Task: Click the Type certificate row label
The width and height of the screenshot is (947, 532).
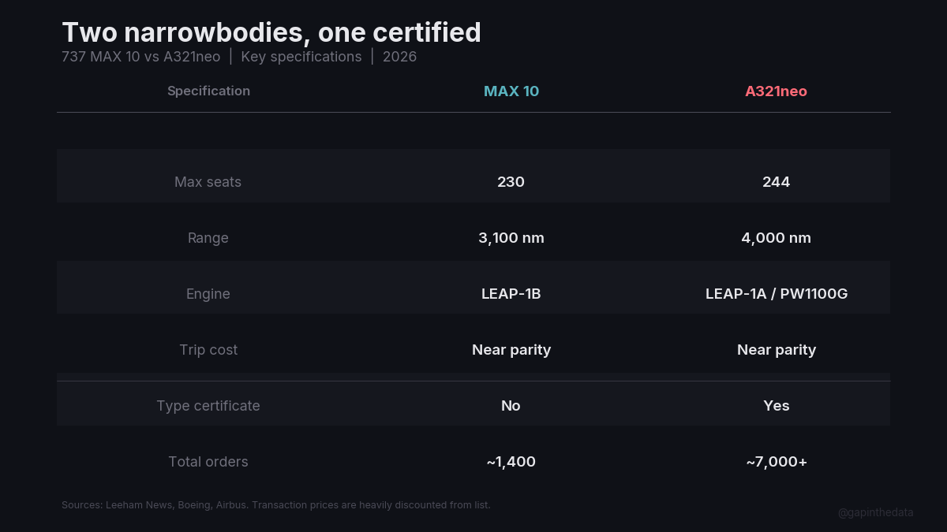Action: [x=208, y=406]
